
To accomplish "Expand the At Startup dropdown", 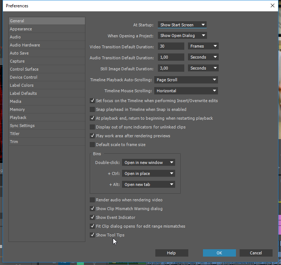I will pos(182,25).
